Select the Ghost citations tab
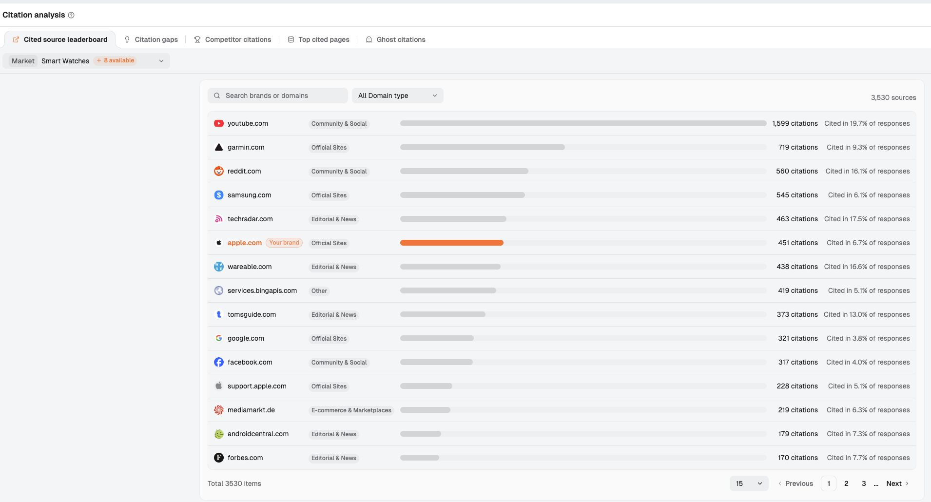Viewport: 931px width, 502px height. click(395, 40)
